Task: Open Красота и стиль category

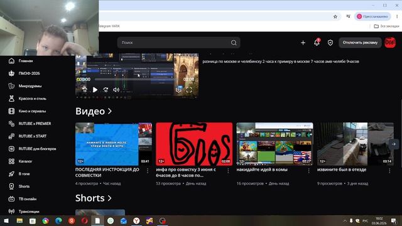Action: point(27,99)
